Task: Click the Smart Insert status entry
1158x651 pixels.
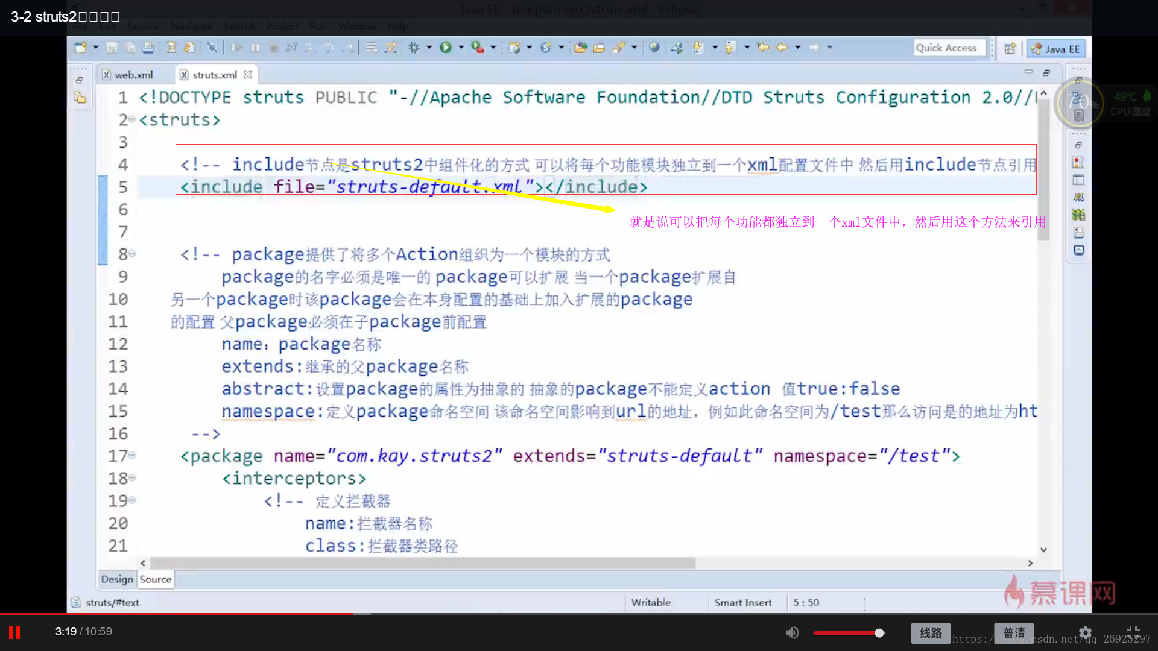Action: point(743,602)
